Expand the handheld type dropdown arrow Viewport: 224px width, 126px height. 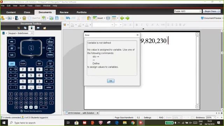pyautogui.click(x=6, y=33)
